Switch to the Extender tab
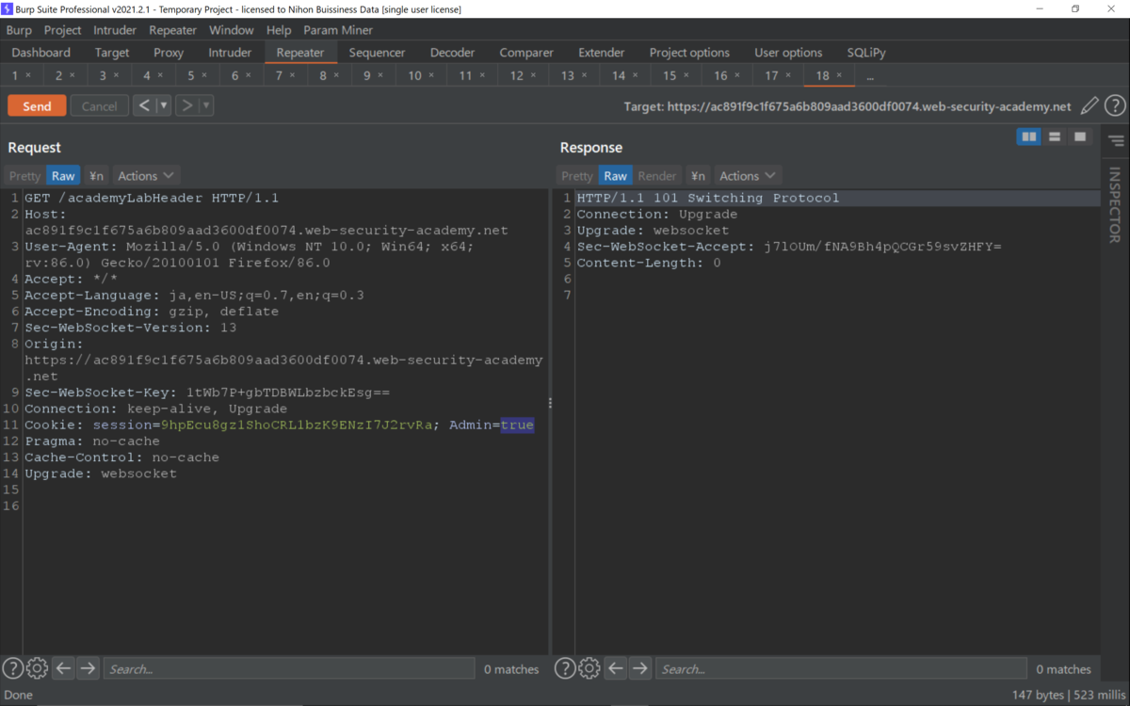The width and height of the screenshot is (1130, 706). tap(602, 53)
